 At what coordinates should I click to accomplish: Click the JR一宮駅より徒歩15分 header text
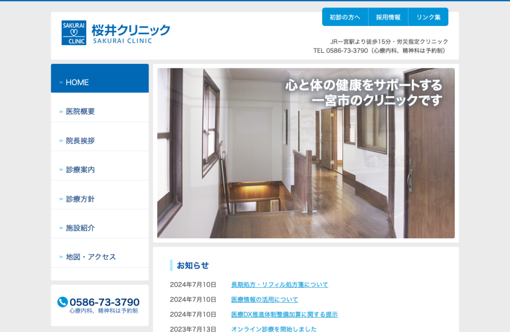[361, 42]
